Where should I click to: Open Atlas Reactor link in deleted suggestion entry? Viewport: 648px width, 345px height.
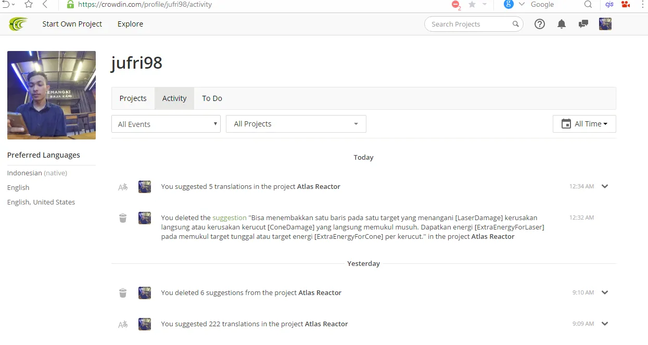click(x=493, y=236)
